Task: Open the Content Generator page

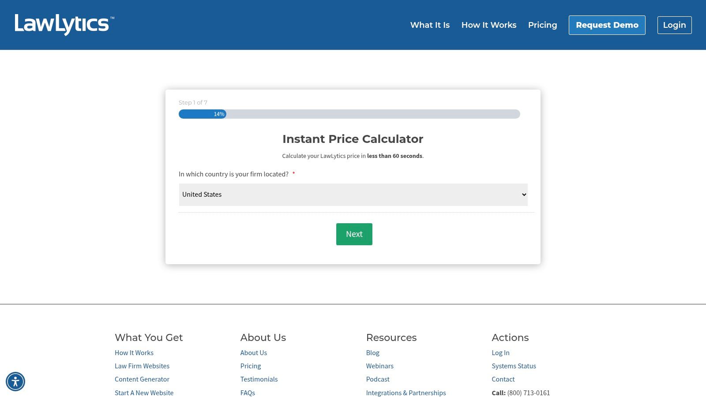Action: [x=142, y=379]
